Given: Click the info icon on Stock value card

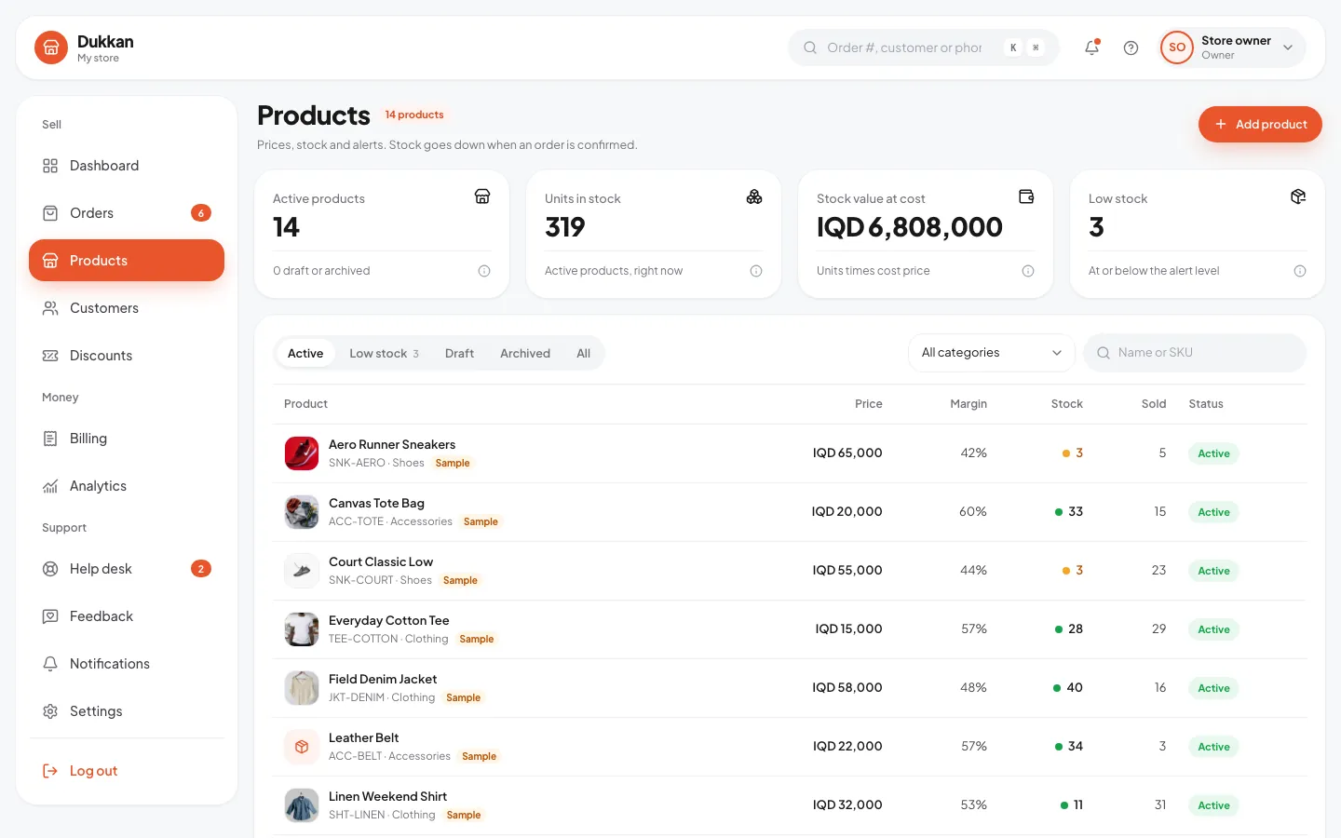Looking at the screenshot, I should [x=1028, y=271].
